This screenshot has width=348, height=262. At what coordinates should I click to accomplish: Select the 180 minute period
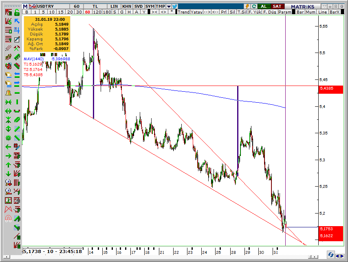click(107, 12)
